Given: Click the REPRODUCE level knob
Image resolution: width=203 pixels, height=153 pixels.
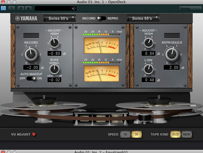Looking at the screenshot, I should (x=172, y=54).
